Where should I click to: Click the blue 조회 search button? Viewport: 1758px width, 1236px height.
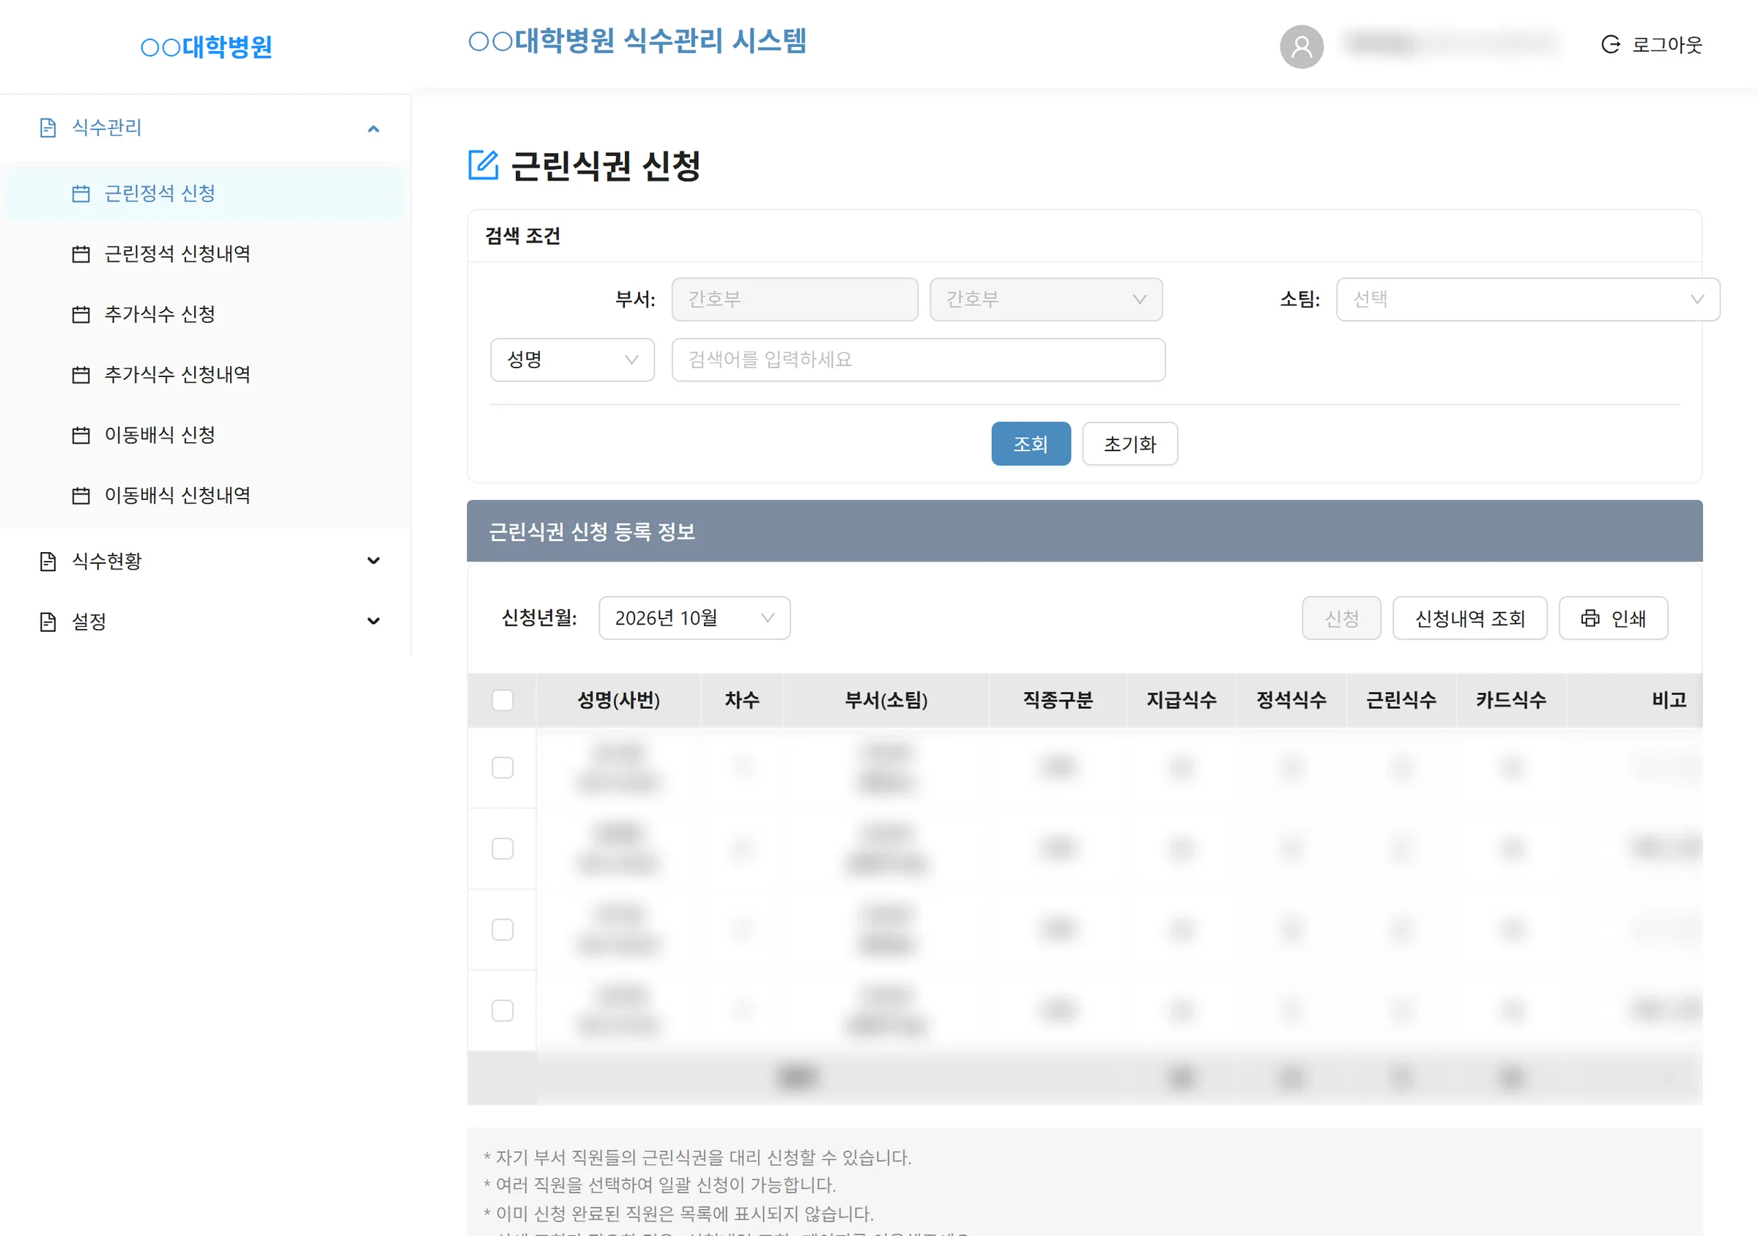click(x=1031, y=444)
